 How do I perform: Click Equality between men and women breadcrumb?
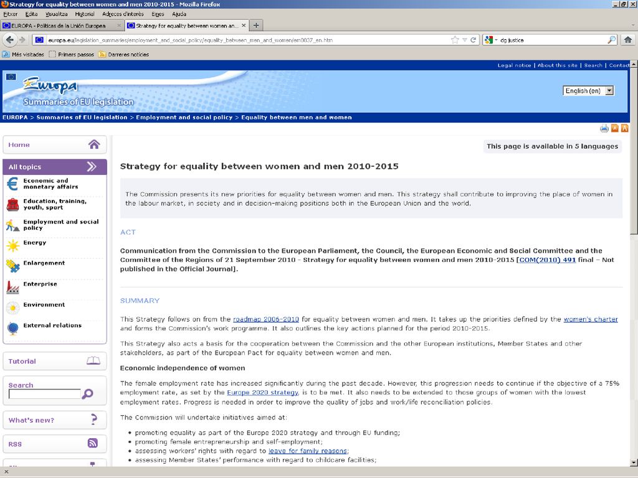pyautogui.click(x=297, y=117)
